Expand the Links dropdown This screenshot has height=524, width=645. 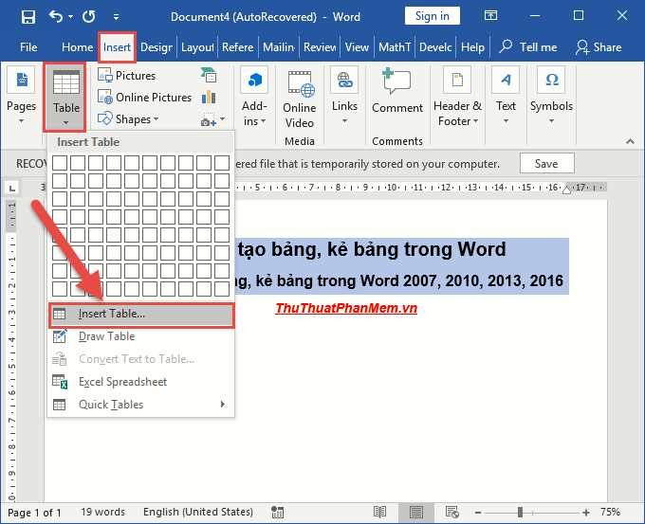pyautogui.click(x=344, y=96)
